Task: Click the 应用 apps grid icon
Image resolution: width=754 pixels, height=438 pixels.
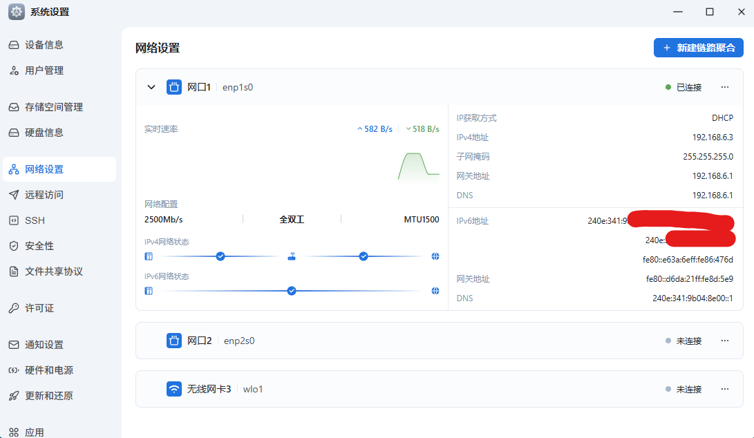Action: tap(14, 432)
